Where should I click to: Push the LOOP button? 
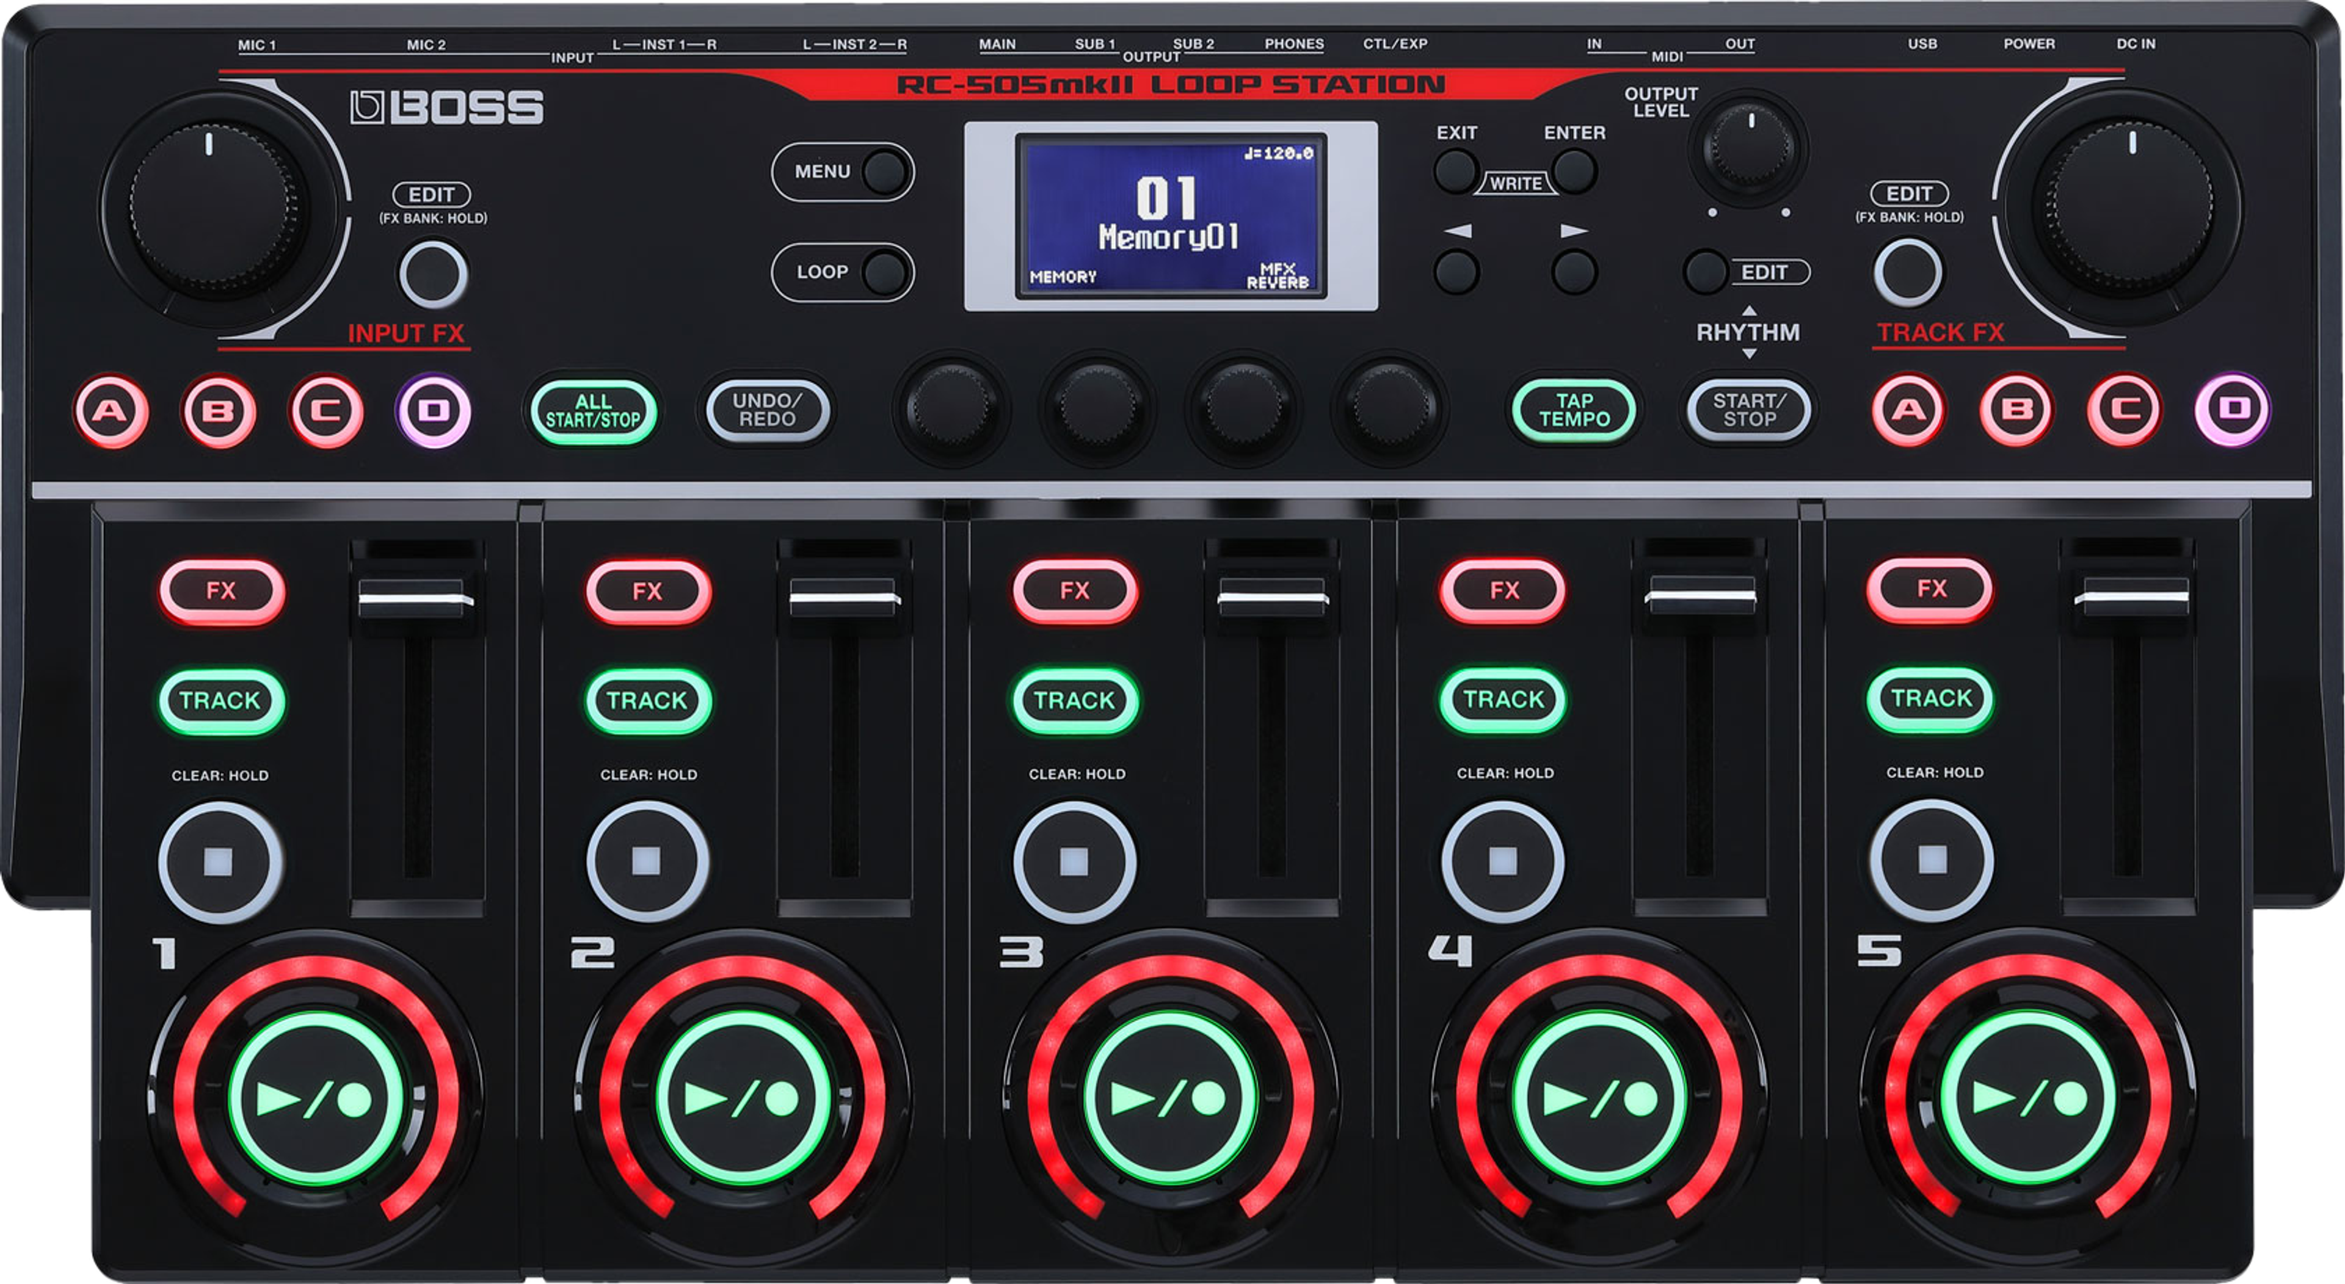[x=885, y=272]
